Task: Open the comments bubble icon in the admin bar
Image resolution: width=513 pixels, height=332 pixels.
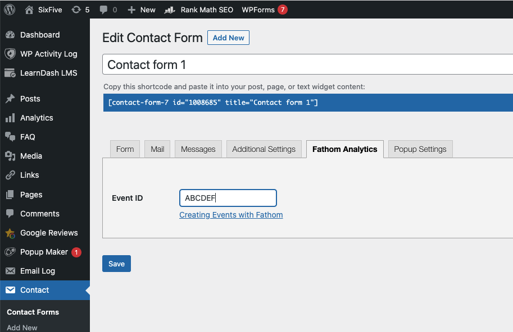Action: 103,10
